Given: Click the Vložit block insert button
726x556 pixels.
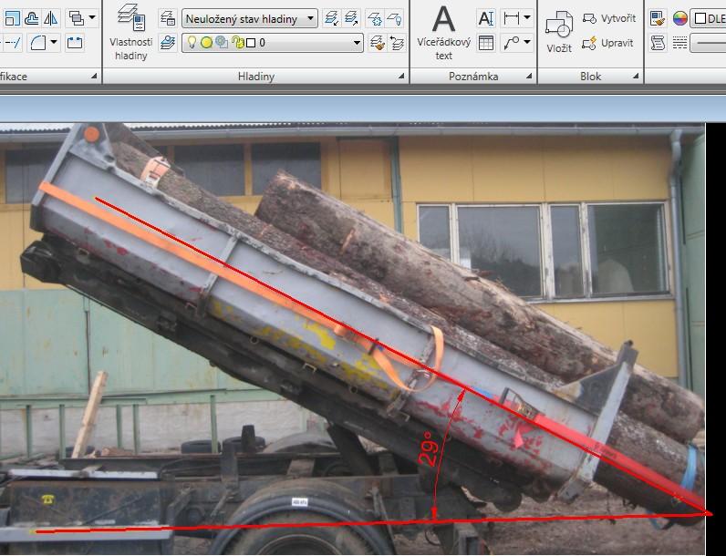Looking at the screenshot, I should [x=559, y=32].
